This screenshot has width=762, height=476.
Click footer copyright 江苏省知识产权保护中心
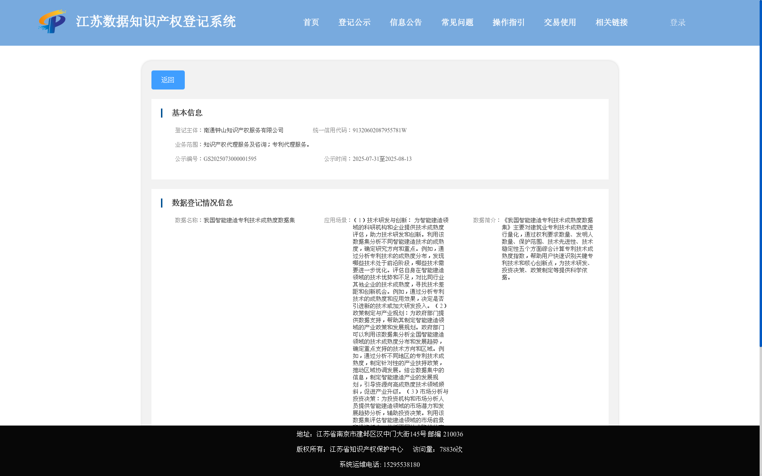point(366,449)
